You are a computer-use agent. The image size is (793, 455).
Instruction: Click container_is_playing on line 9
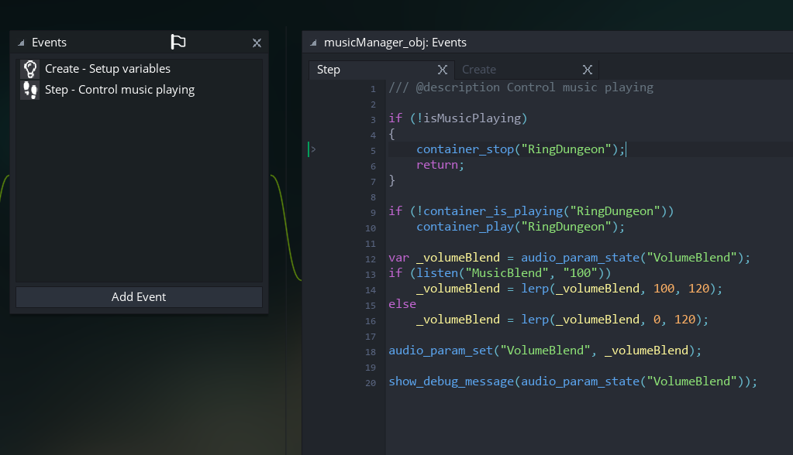(x=493, y=211)
